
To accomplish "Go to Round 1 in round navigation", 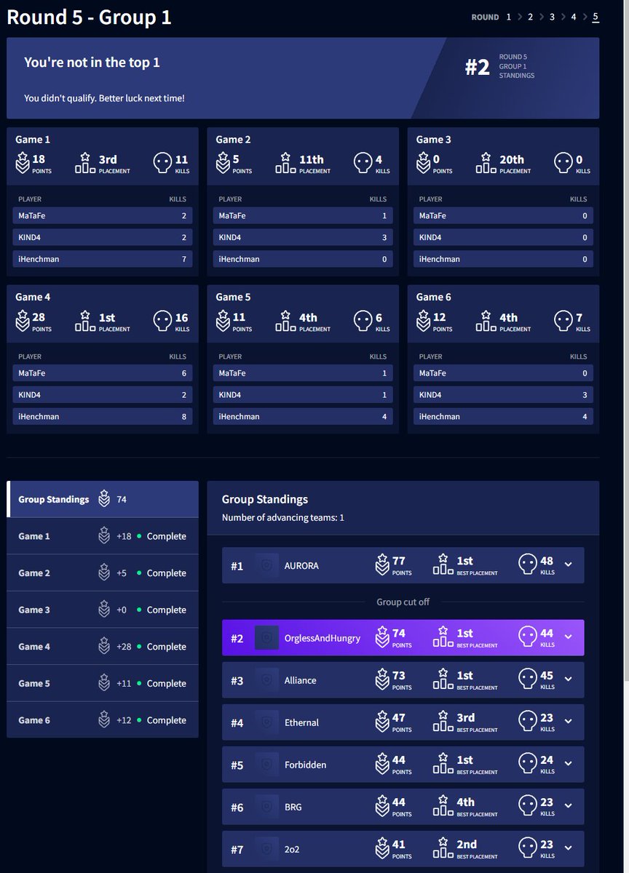I will coord(508,17).
